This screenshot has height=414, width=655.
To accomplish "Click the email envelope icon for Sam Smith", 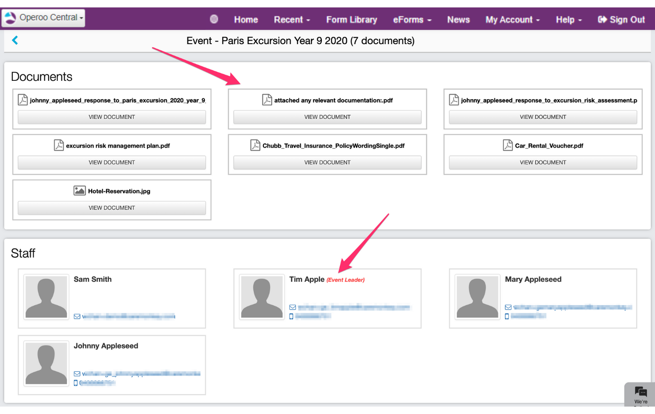I will pos(77,317).
